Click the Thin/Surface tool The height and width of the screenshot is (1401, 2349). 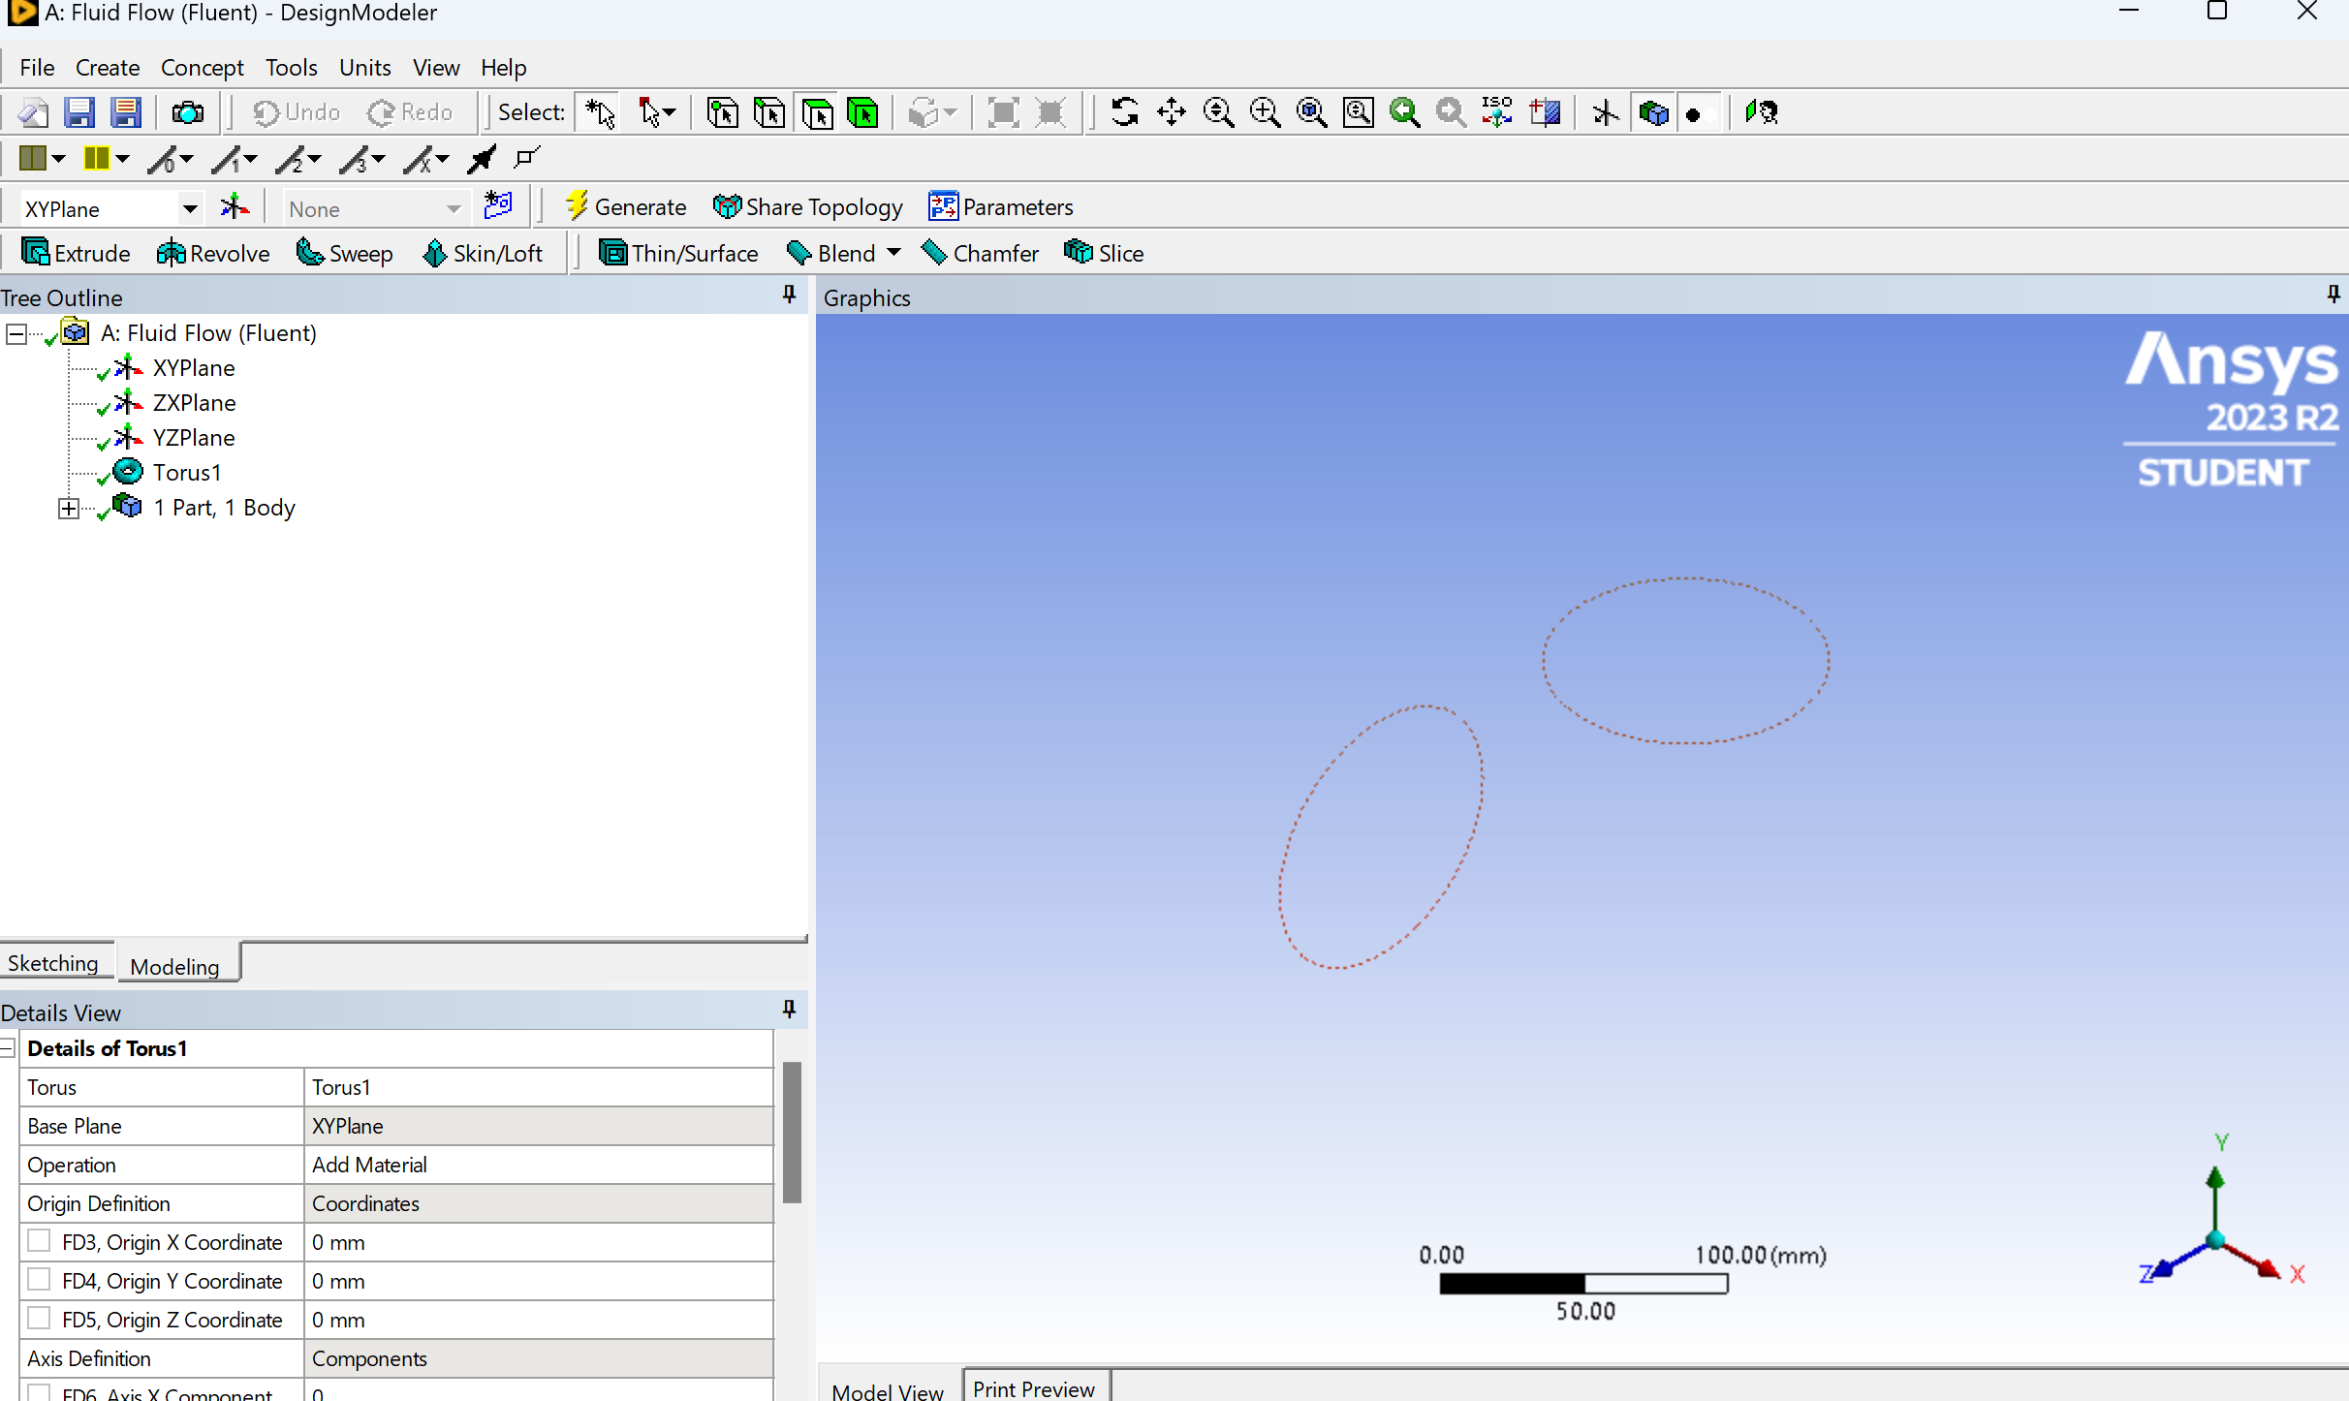point(678,253)
